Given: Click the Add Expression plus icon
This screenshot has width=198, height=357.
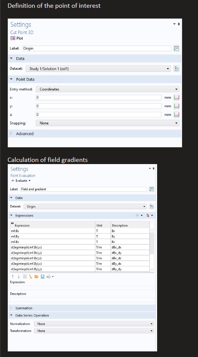Looking at the screenshot, I should click(x=137, y=215).
